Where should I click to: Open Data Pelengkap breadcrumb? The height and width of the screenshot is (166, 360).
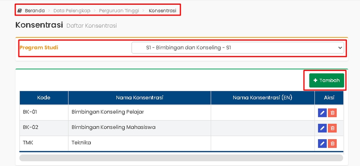tap(72, 11)
